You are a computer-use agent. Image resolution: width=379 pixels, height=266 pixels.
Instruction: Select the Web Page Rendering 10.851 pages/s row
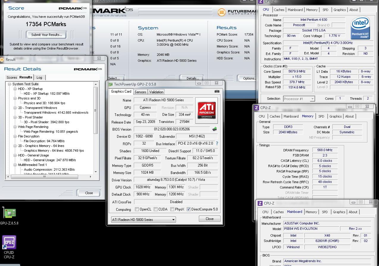click(x=51, y=132)
